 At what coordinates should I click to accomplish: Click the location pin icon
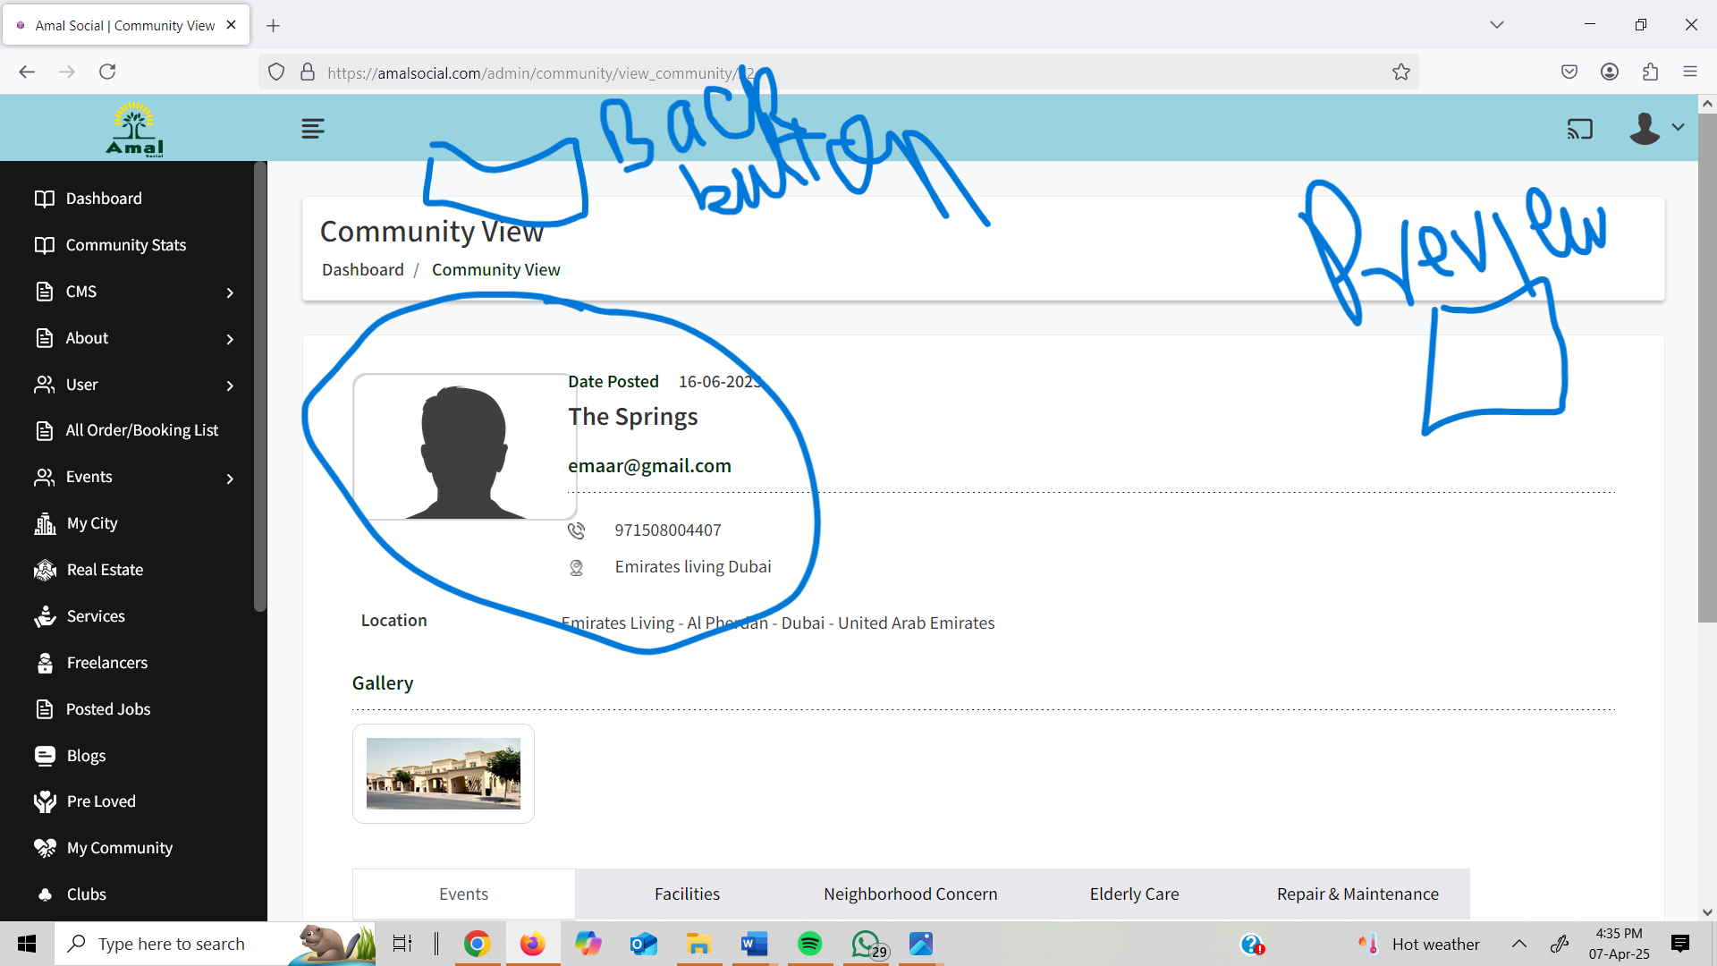coord(576,568)
